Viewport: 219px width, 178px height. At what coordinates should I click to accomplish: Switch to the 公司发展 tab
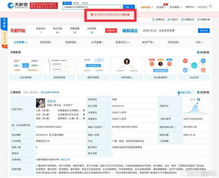point(97,42)
